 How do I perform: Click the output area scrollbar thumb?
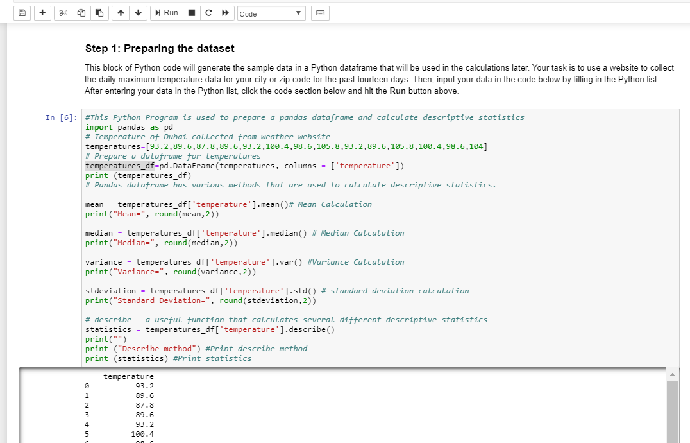[672, 412]
